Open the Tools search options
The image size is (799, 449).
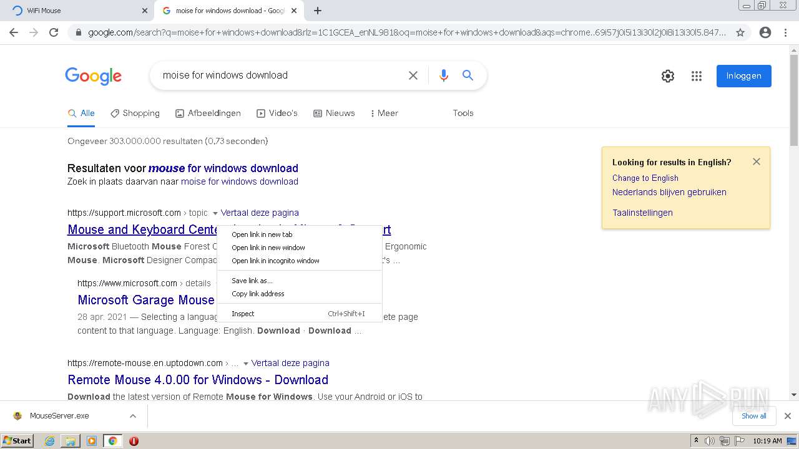tap(463, 113)
